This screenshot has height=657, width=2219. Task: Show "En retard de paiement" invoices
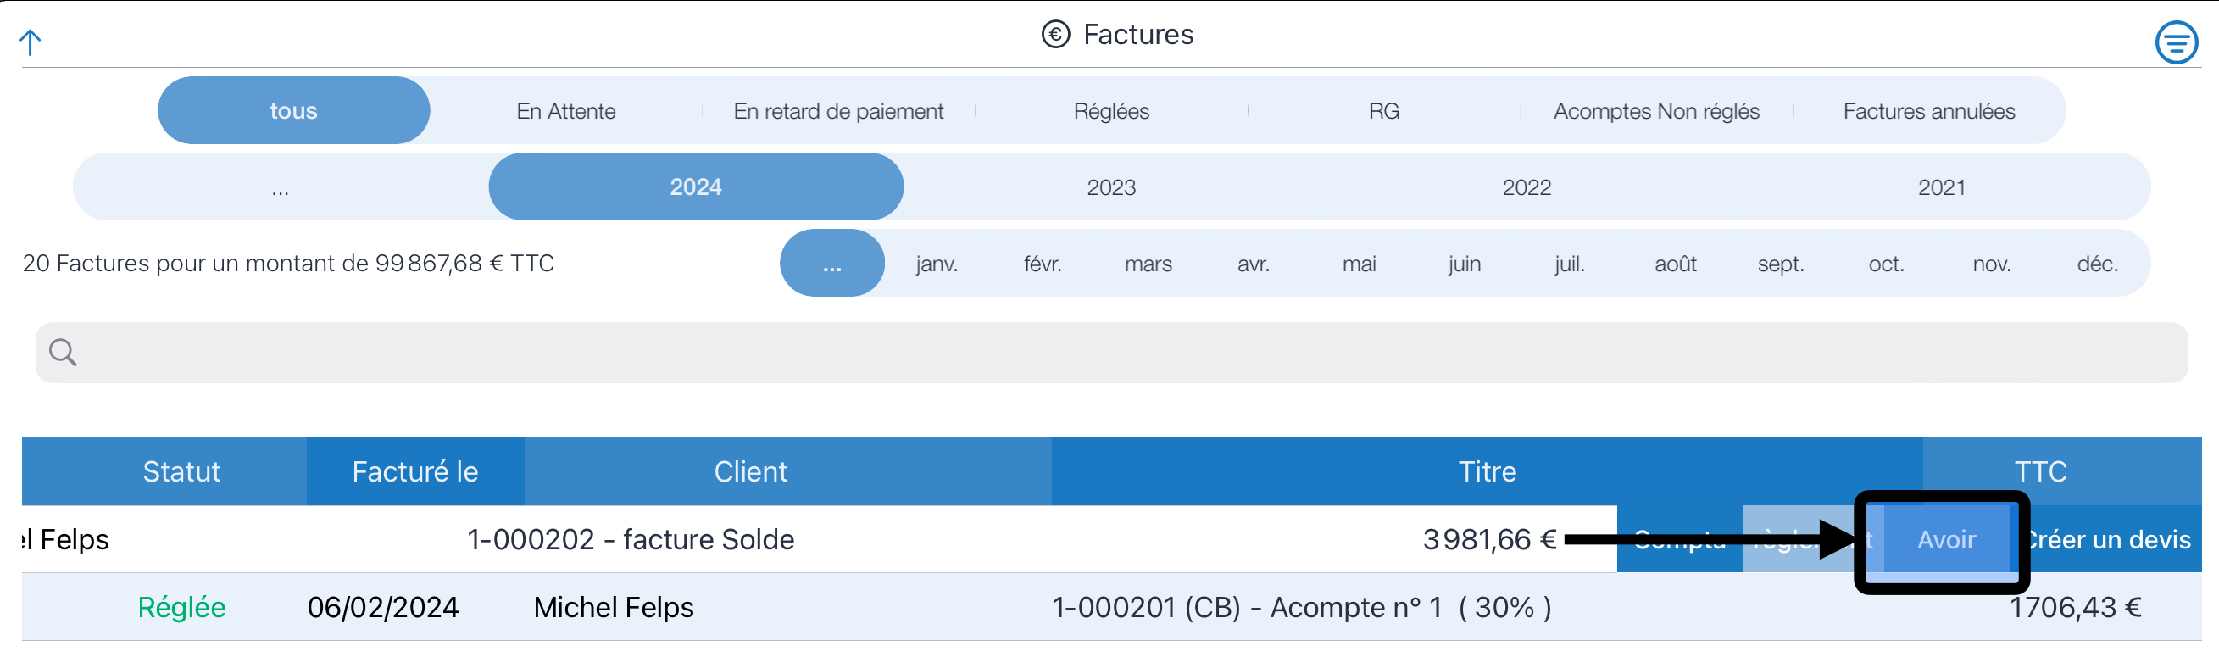(838, 110)
